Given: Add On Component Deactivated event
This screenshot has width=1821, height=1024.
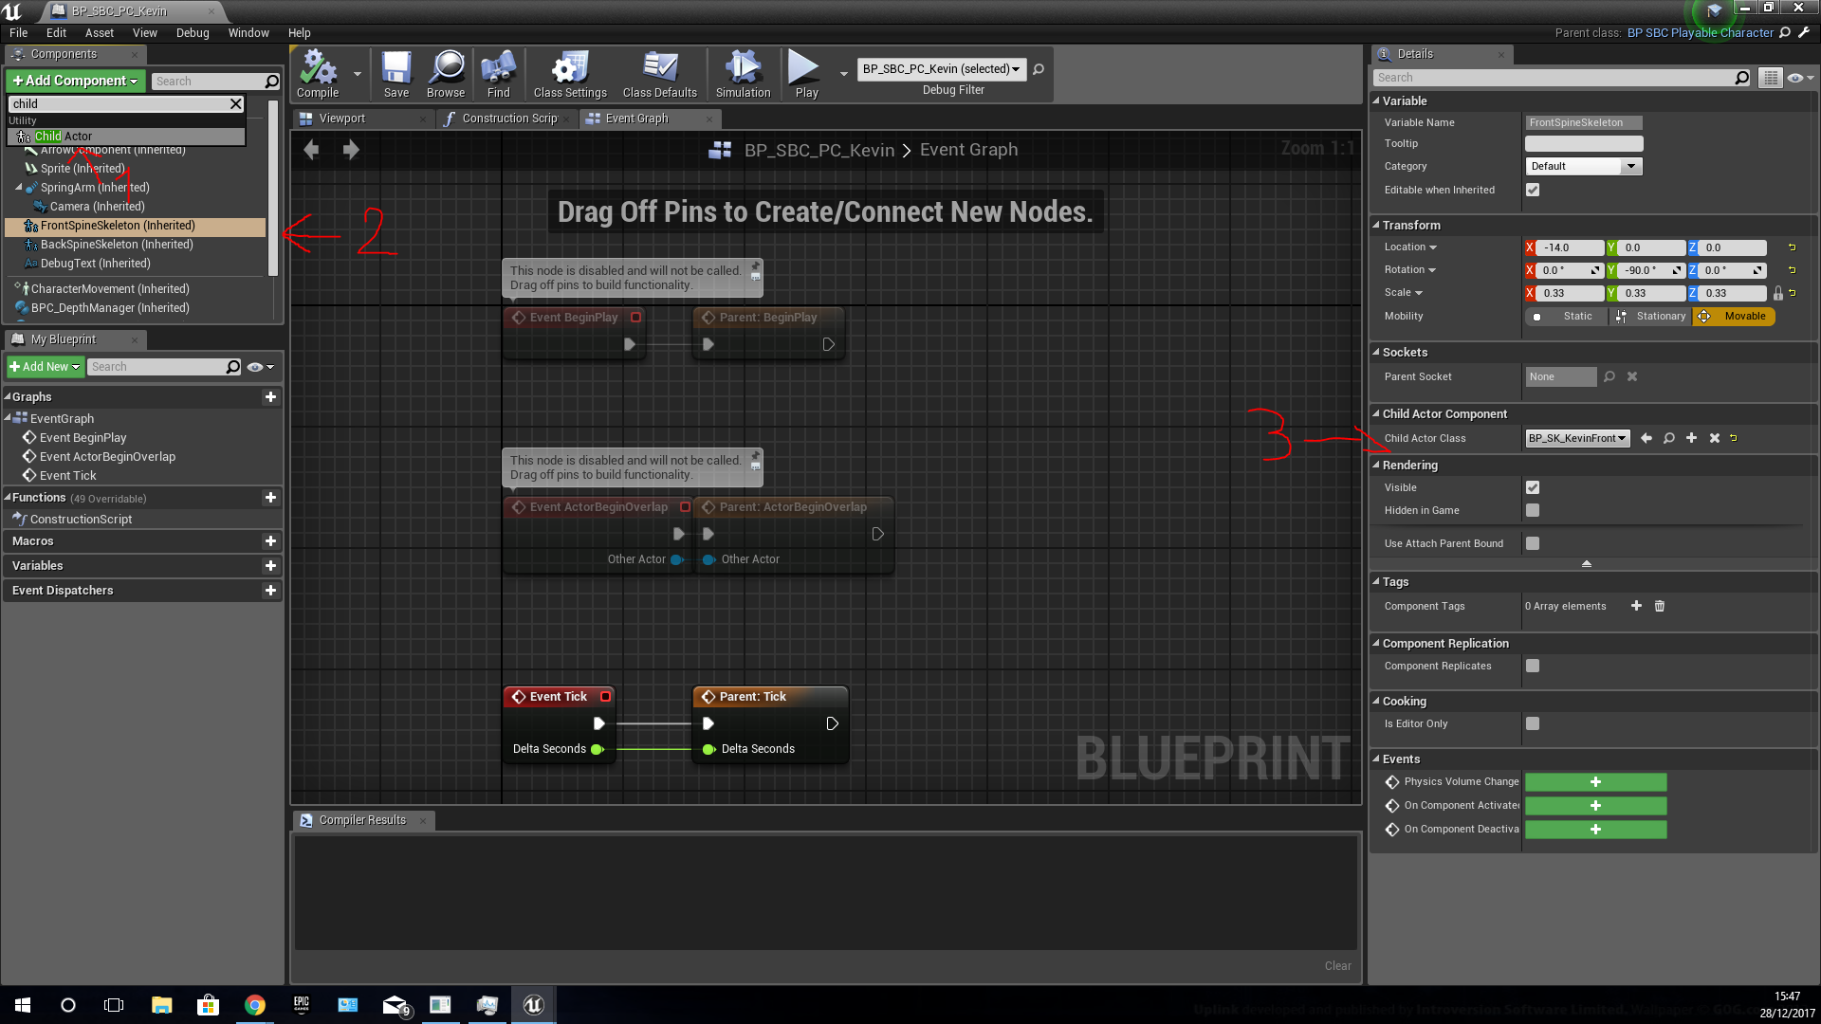Looking at the screenshot, I should point(1595,830).
